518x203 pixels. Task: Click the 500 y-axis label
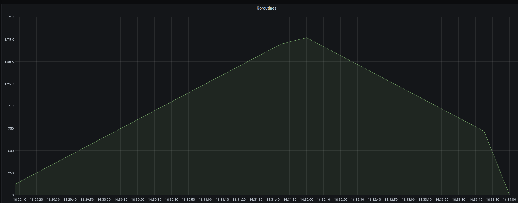click(x=11, y=151)
